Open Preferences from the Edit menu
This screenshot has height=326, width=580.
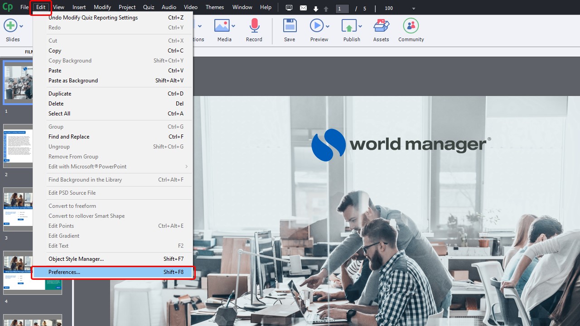coord(113,272)
